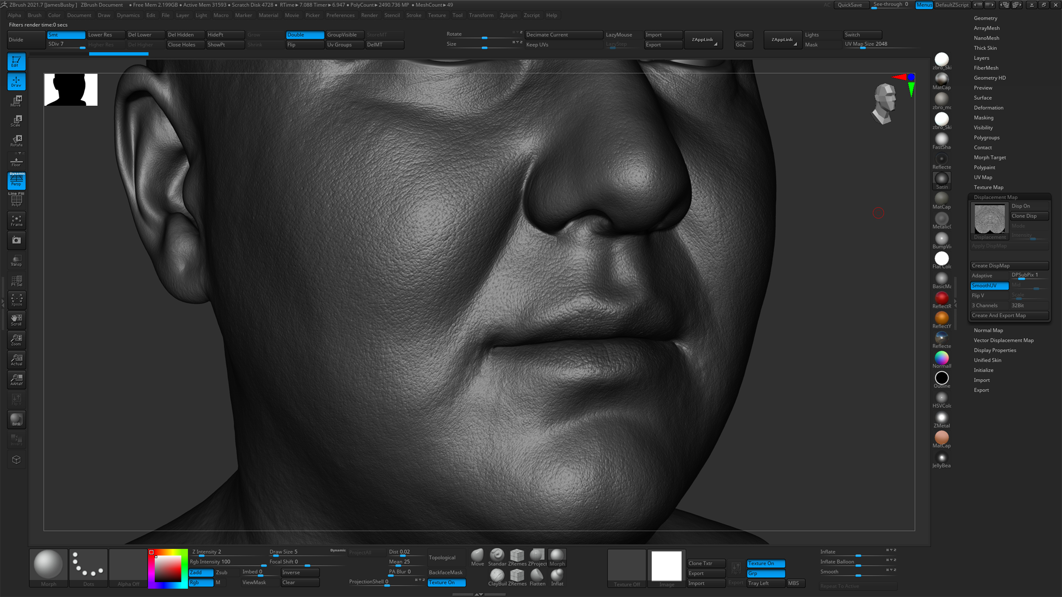Screen dimensions: 1062x597
Task: Enable Transp mode icon
Action: coord(16,260)
